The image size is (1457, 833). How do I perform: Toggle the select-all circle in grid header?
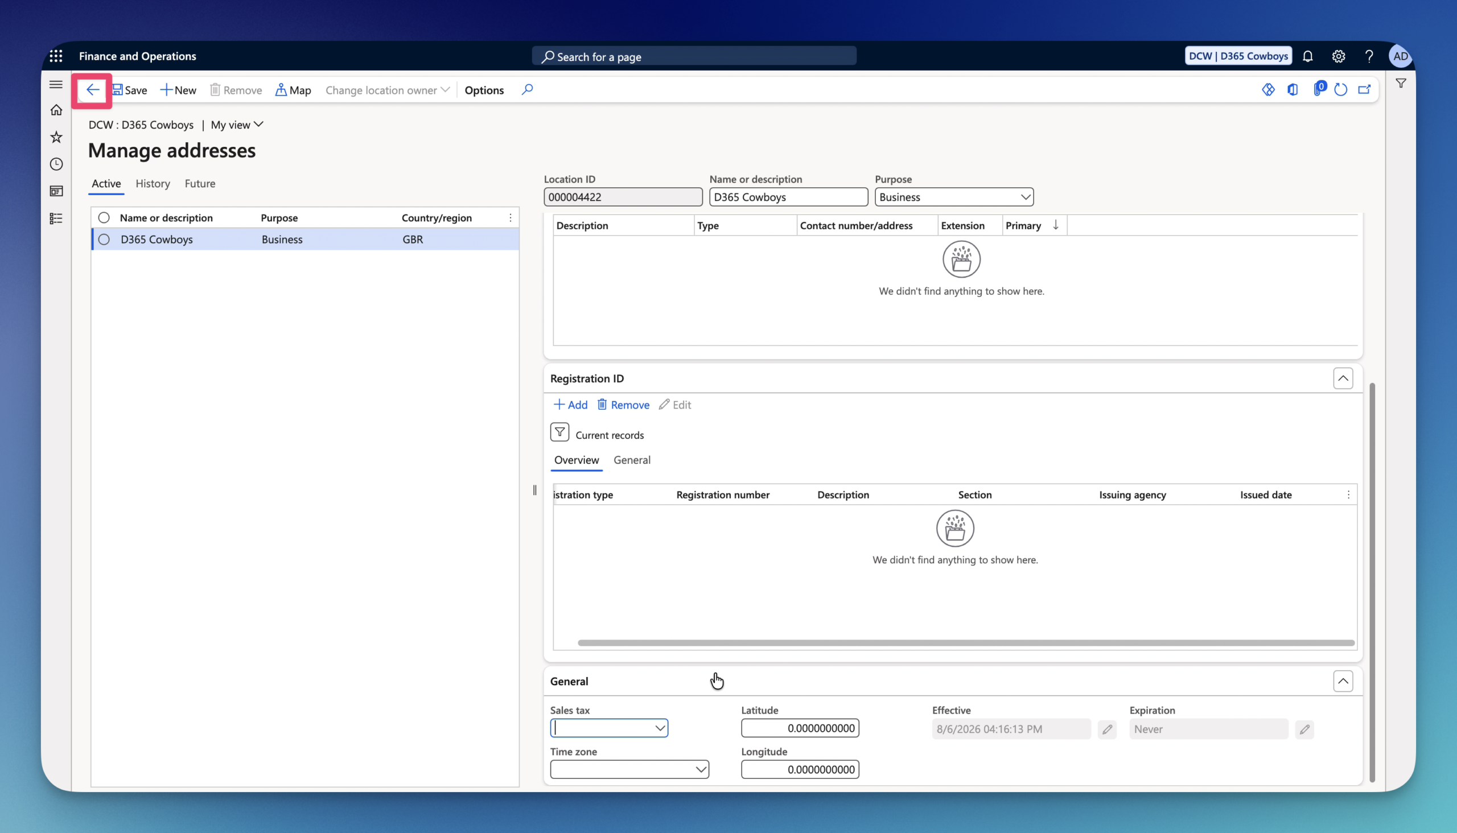(104, 217)
